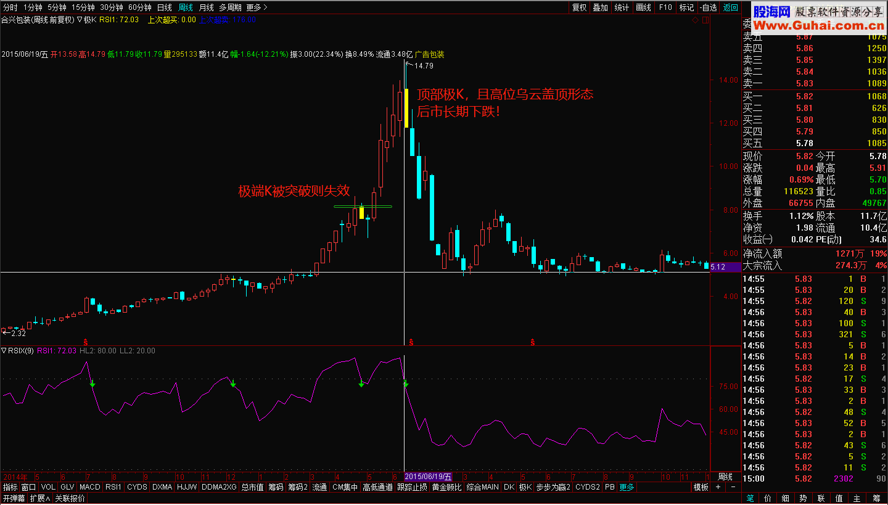Select the 高低通道 indicator
This screenshot has height=505, width=888.
click(377, 487)
